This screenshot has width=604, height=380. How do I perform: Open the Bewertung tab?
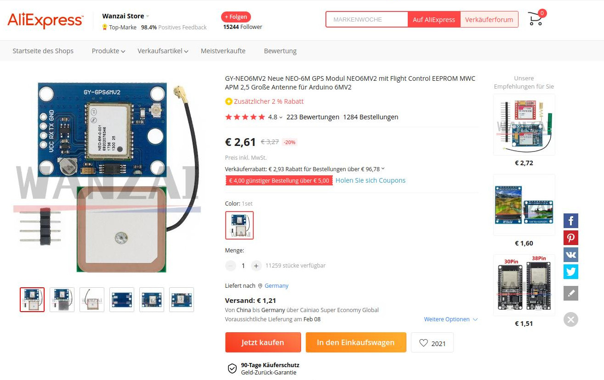tap(280, 51)
